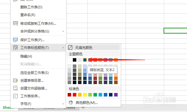
Task: Pick dark red standard color swatch
Action: point(69,95)
